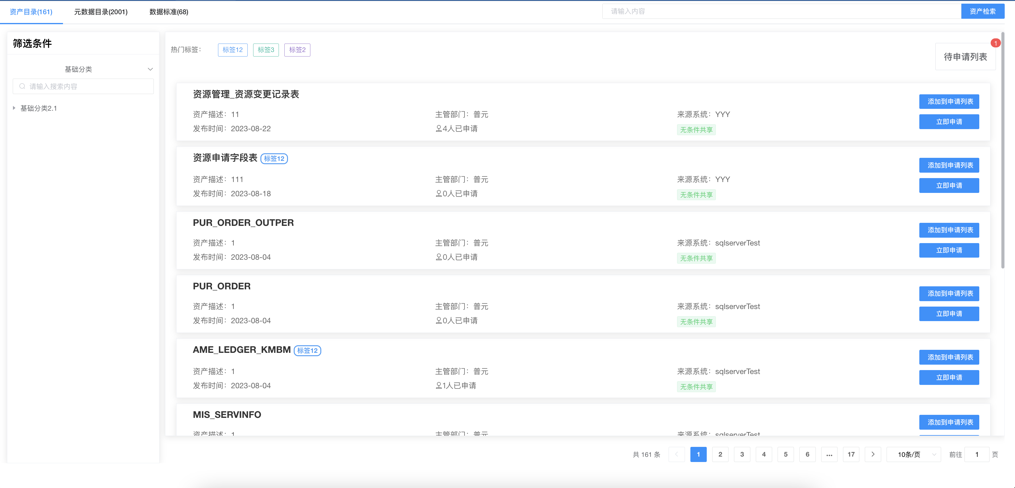This screenshot has height=488, width=1015.
Task: Filter by hot tag 标签3
Action: pyautogui.click(x=266, y=50)
